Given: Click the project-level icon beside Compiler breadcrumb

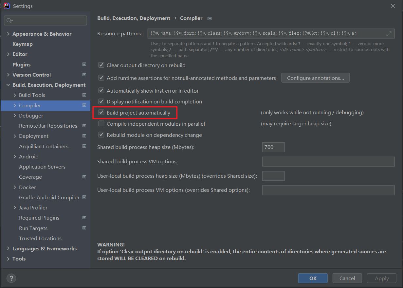Looking at the screenshot, I should pos(210,18).
